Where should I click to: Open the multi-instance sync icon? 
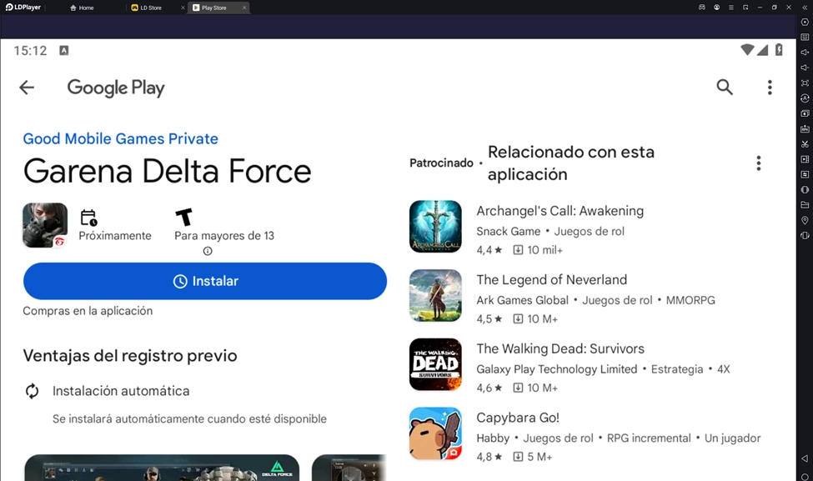coord(805,113)
